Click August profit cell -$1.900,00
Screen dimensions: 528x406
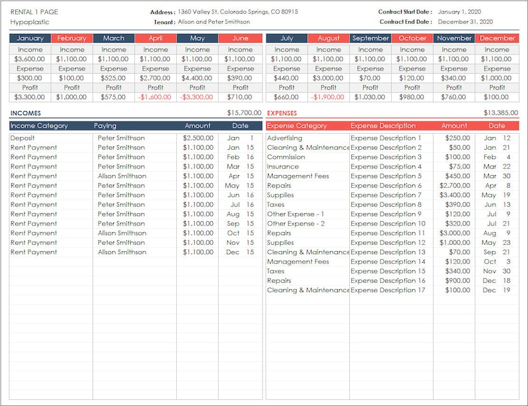(x=328, y=97)
